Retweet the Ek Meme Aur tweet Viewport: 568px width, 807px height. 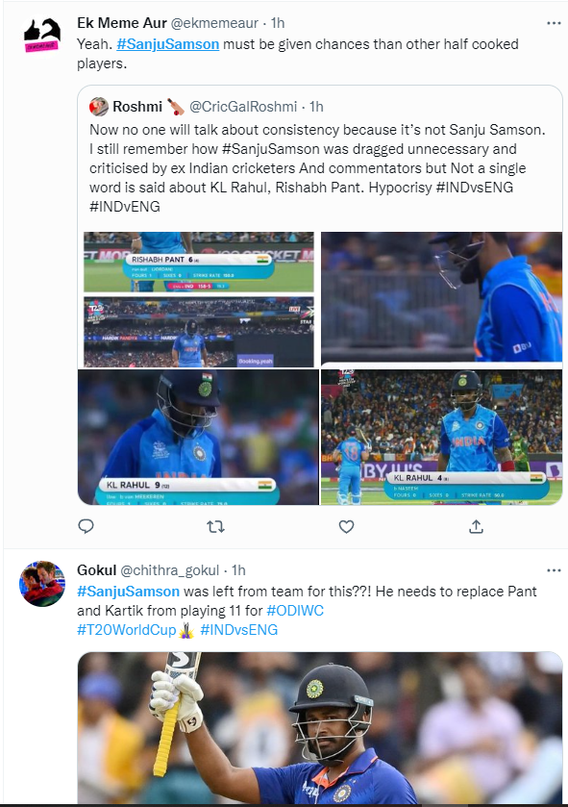click(x=215, y=526)
